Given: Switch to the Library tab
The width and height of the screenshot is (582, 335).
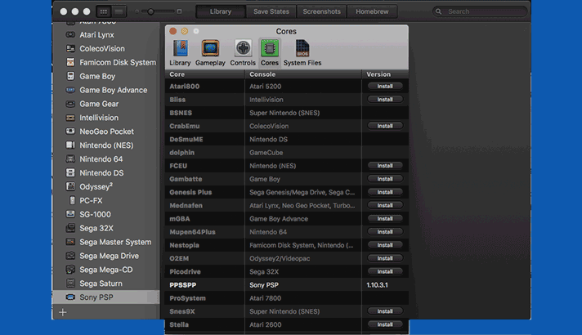Looking at the screenshot, I should (221, 11).
